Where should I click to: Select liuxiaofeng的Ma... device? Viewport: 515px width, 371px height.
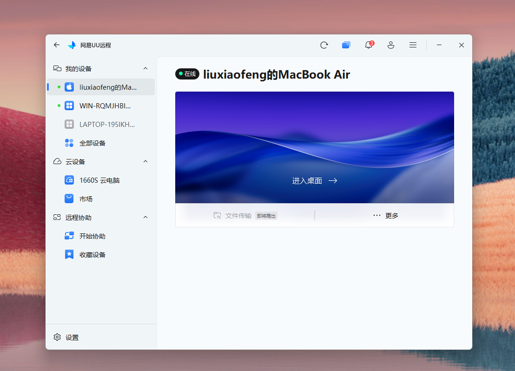click(101, 87)
